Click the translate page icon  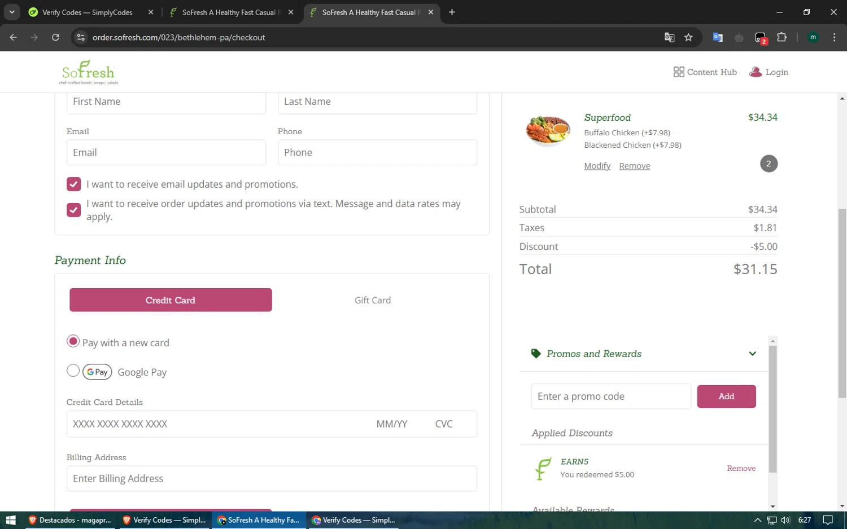click(x=669, y=37)
